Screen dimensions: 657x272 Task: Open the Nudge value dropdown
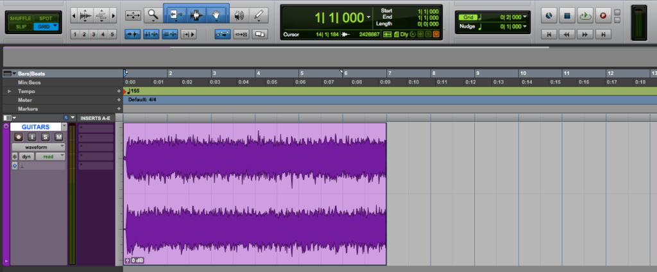tap(525, 26)
